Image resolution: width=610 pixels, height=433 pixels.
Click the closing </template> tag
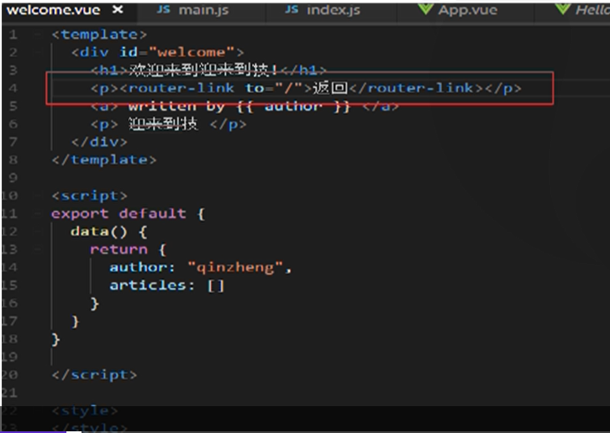tap(104, 159)
